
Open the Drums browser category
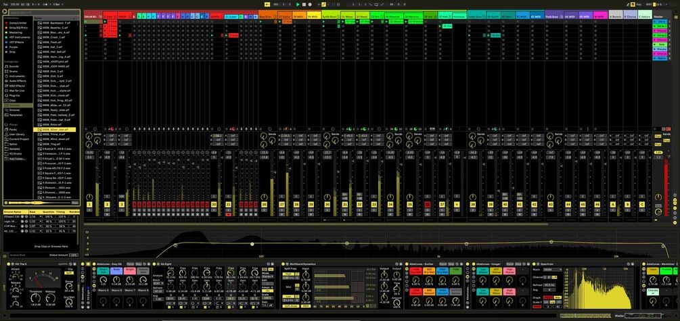pos(14,71)
